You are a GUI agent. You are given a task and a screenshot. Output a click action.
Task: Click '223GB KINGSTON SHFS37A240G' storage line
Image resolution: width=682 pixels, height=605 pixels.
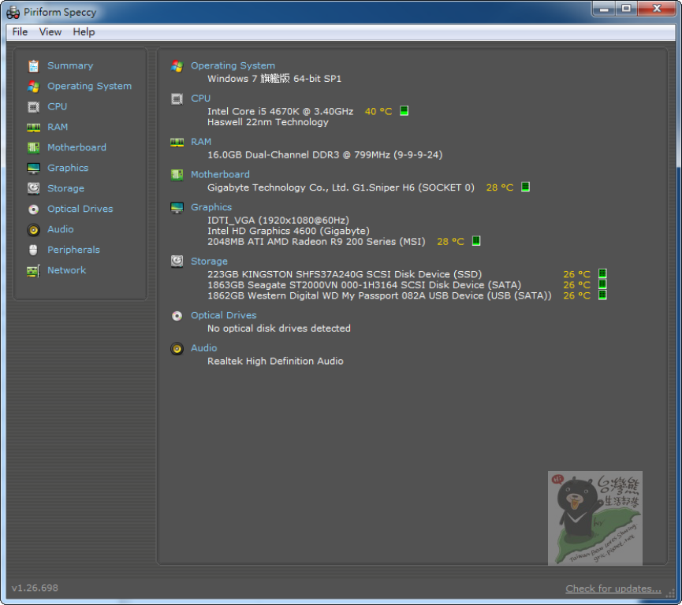click(345, 274)
